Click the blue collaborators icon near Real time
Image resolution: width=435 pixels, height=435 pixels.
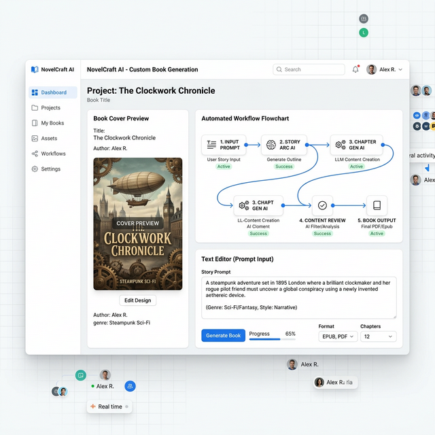point(130,386)
